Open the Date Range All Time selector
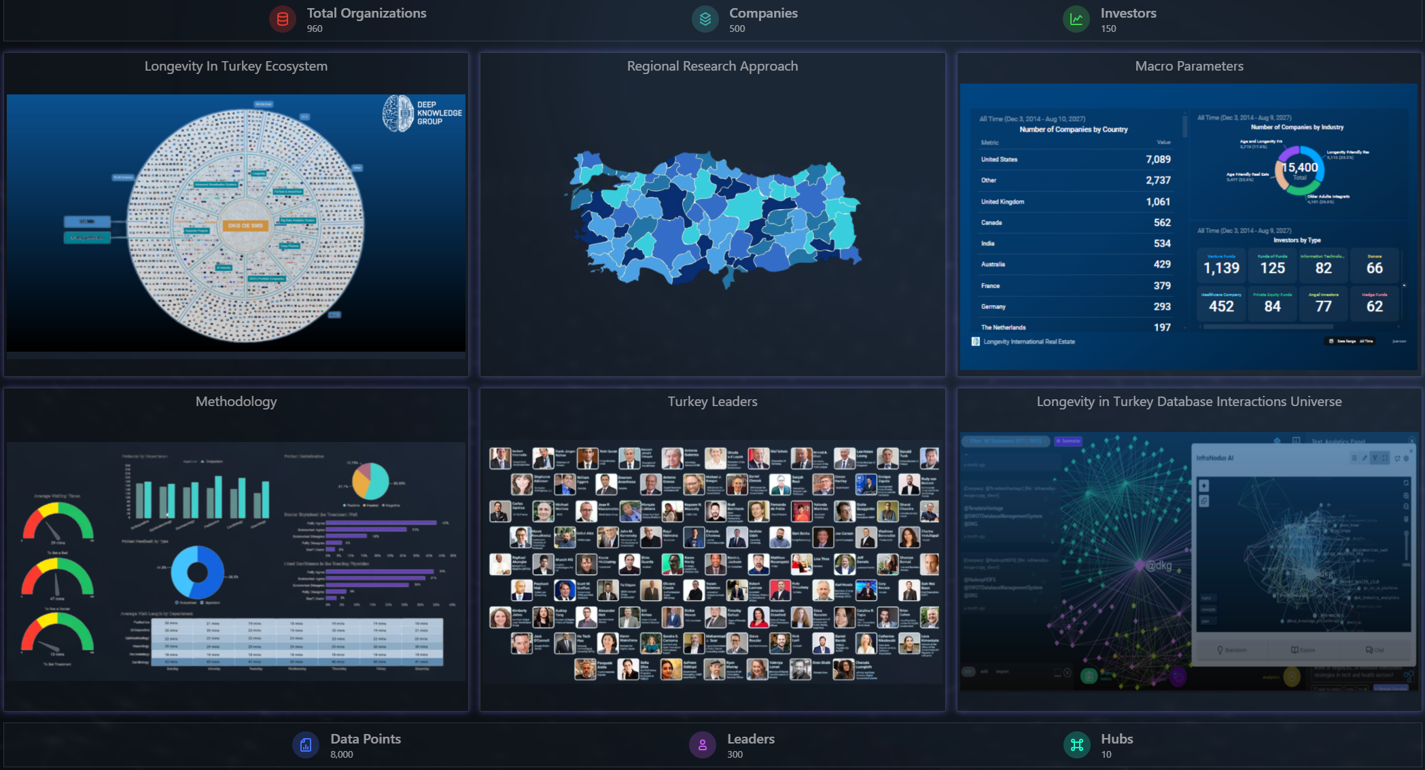The height and width of the screenshot is (770, 1425). (1352, 341)
